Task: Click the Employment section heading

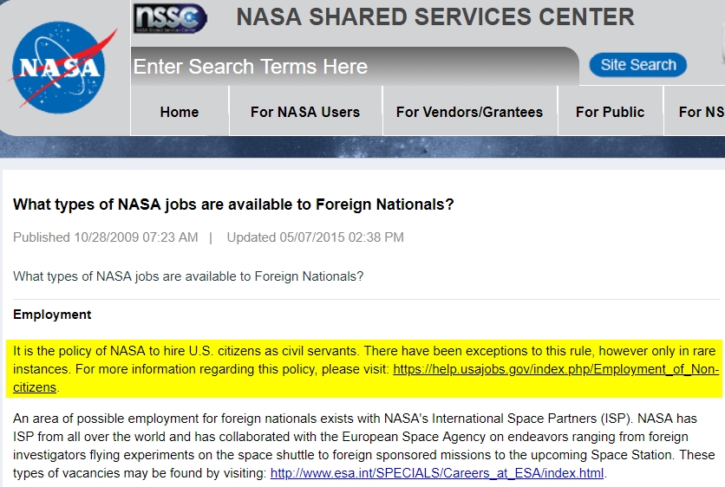Action: coord(52,315)
